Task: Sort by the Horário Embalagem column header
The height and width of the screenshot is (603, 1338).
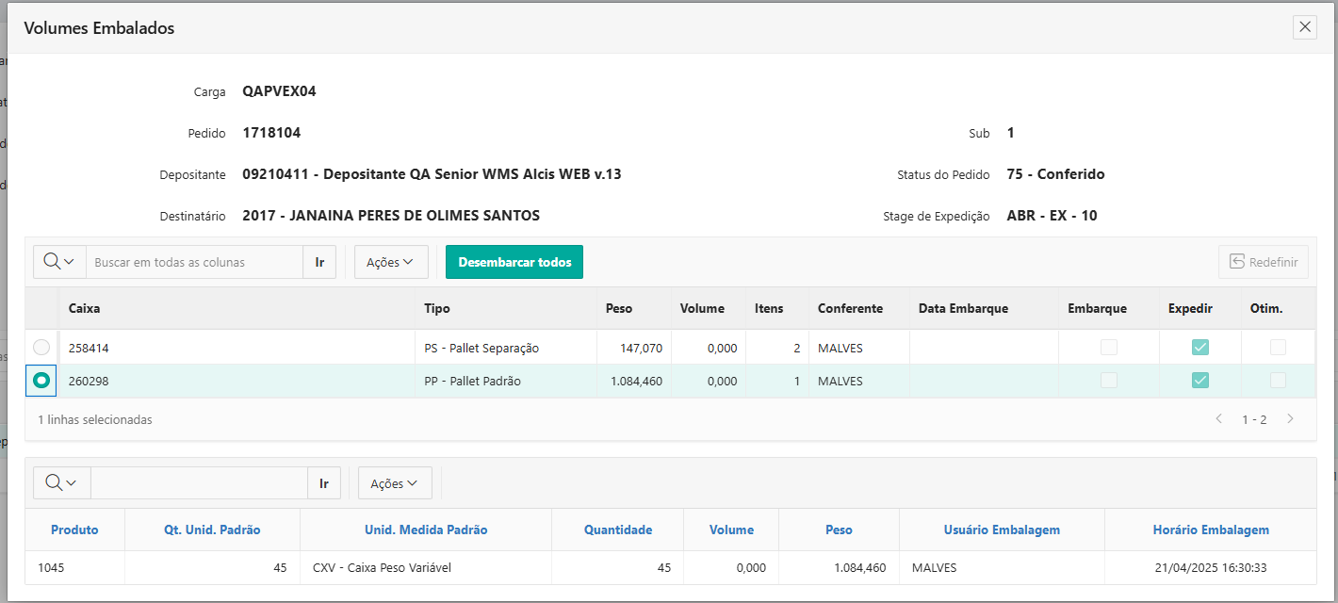Action: tap(1210, 530)
